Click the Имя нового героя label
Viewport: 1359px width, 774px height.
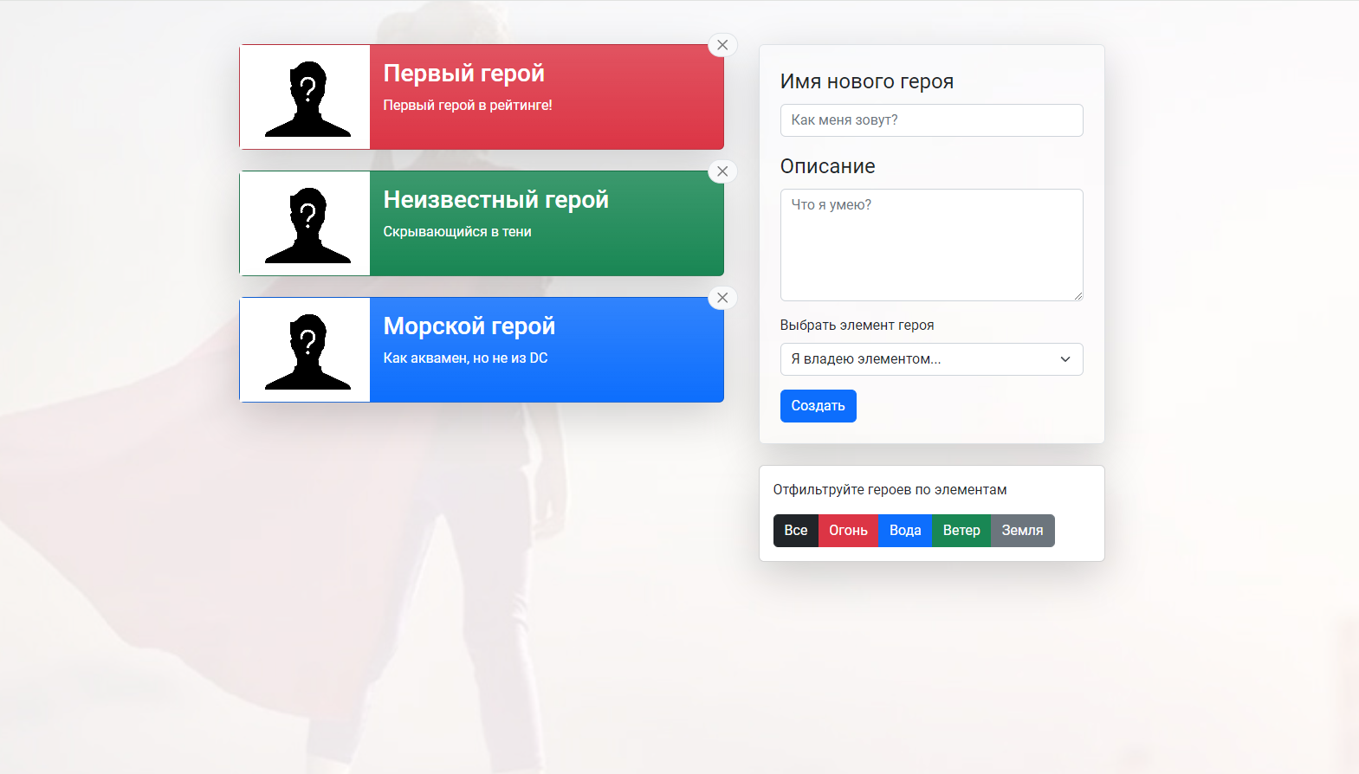(866, 81)
